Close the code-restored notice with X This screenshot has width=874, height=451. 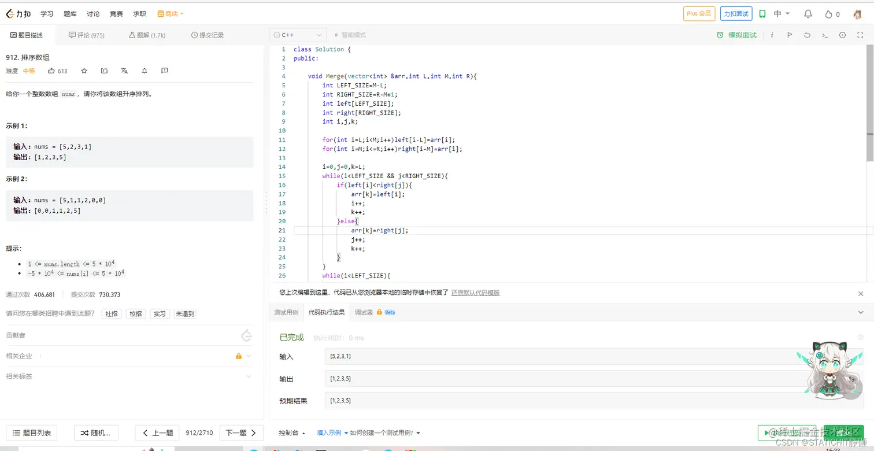861,294
